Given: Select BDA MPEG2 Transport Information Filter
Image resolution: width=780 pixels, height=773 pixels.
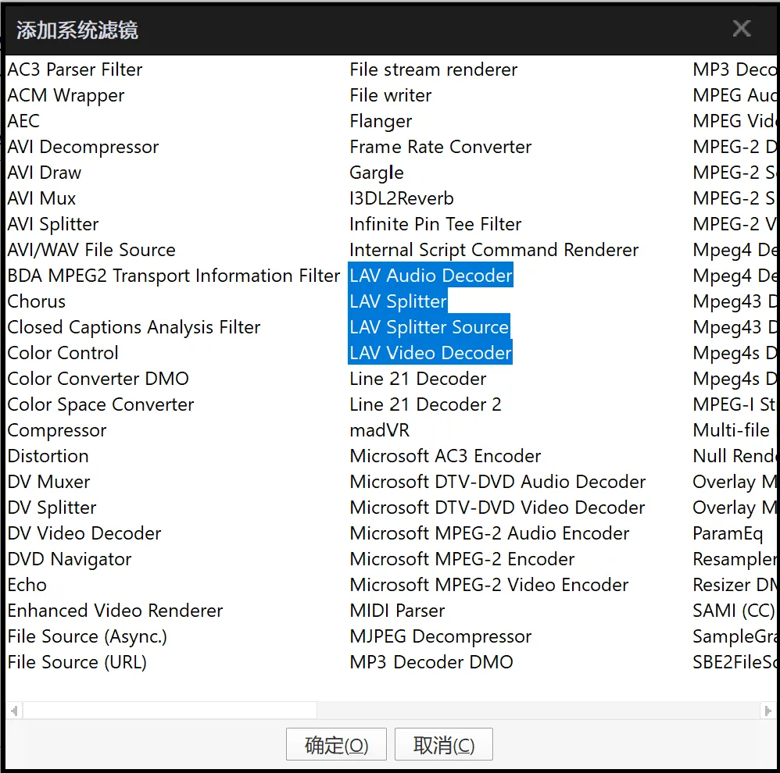Looking at the screenshot, I should coord(174,276).
